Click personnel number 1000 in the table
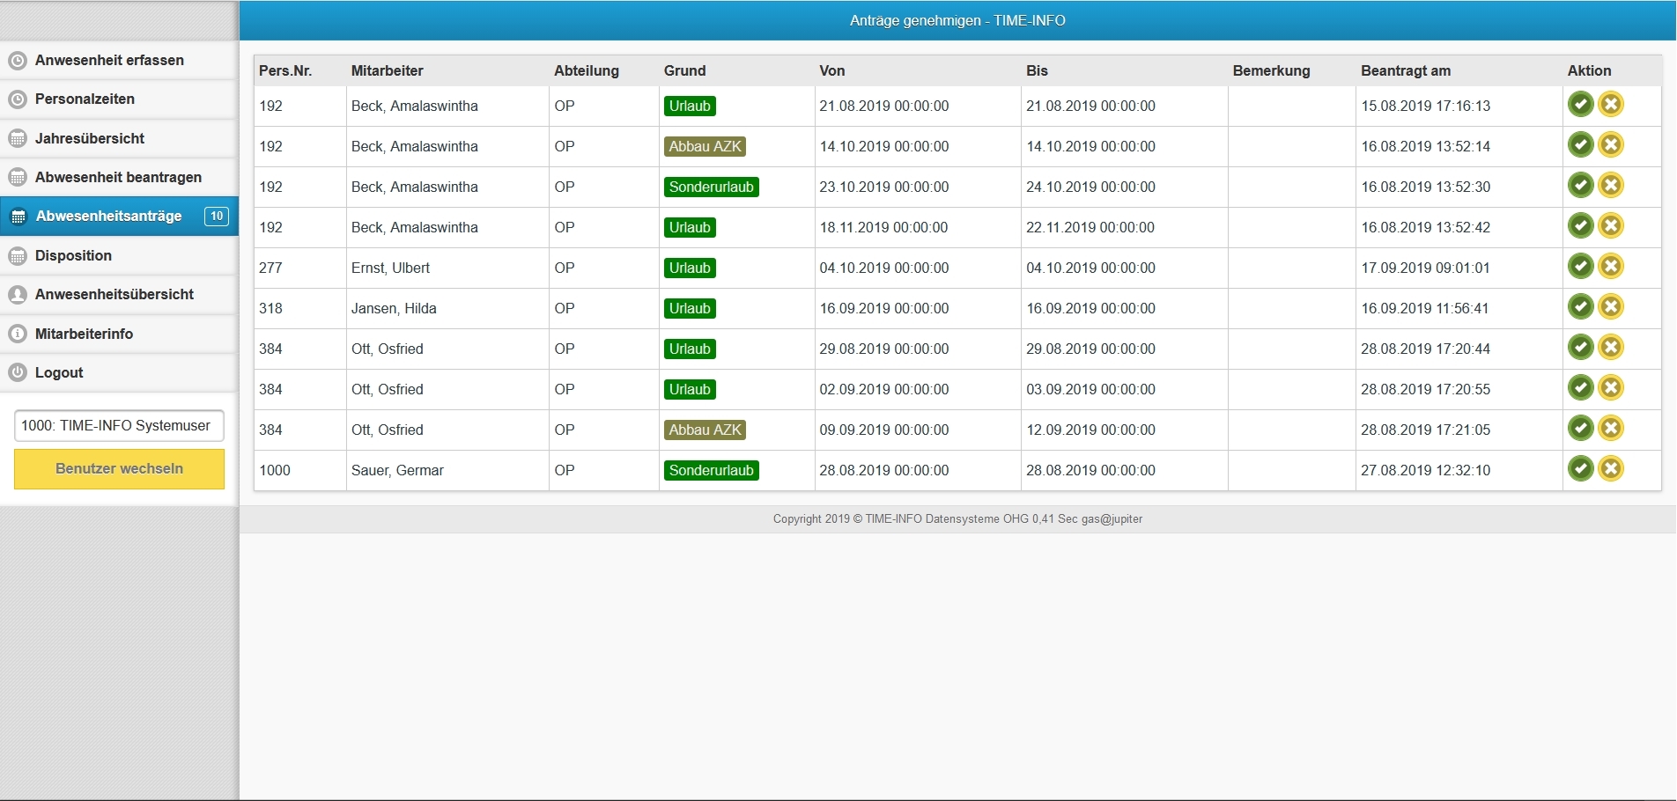This screenshot has height=801, width=1677. pos(275,471)
